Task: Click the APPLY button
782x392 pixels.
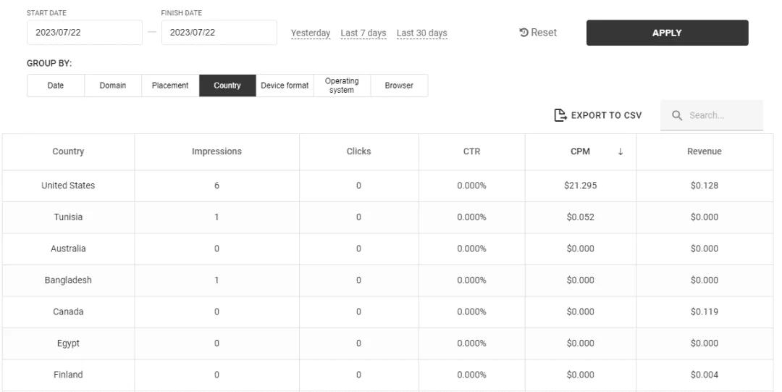Action: 668,33
